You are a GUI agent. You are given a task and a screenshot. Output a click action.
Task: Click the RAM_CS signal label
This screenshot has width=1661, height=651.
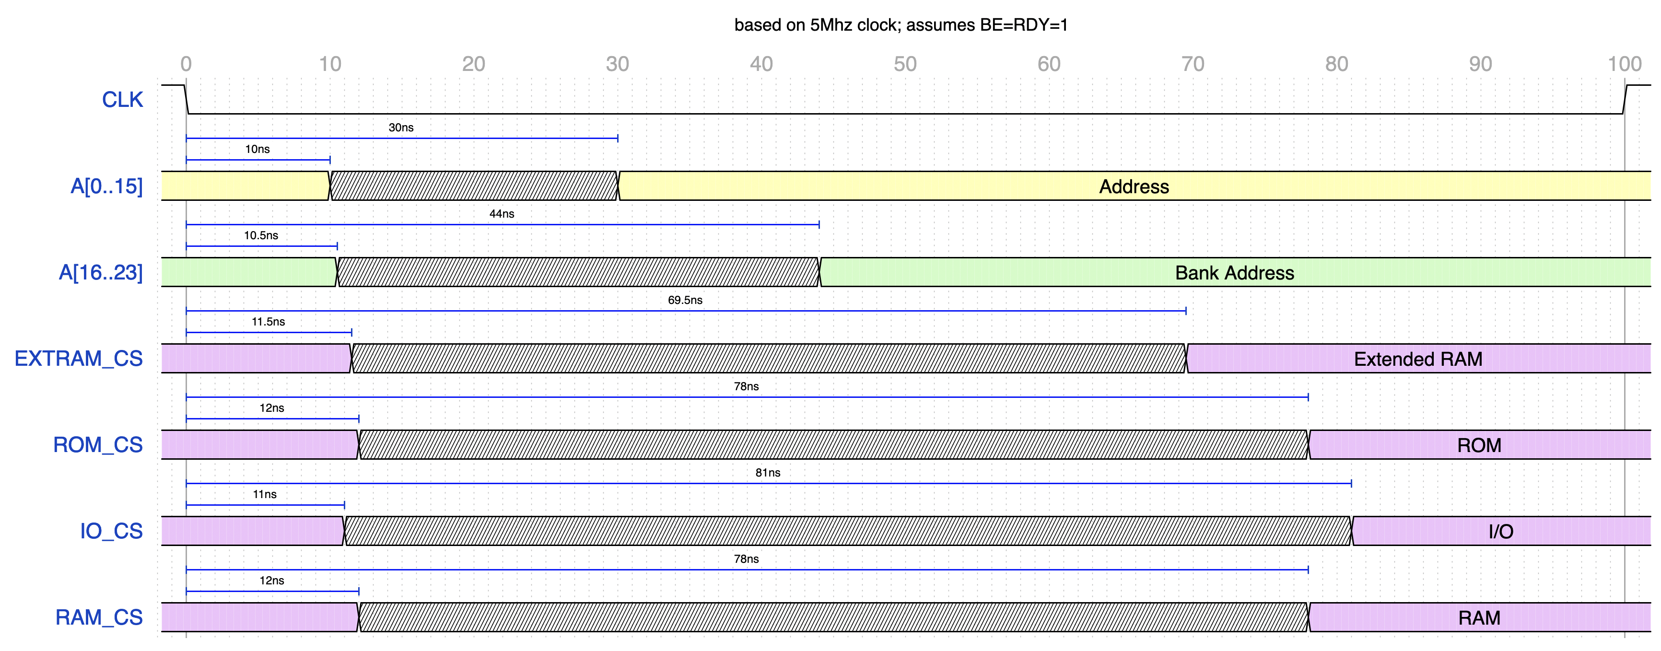click(x=99, y=617)
